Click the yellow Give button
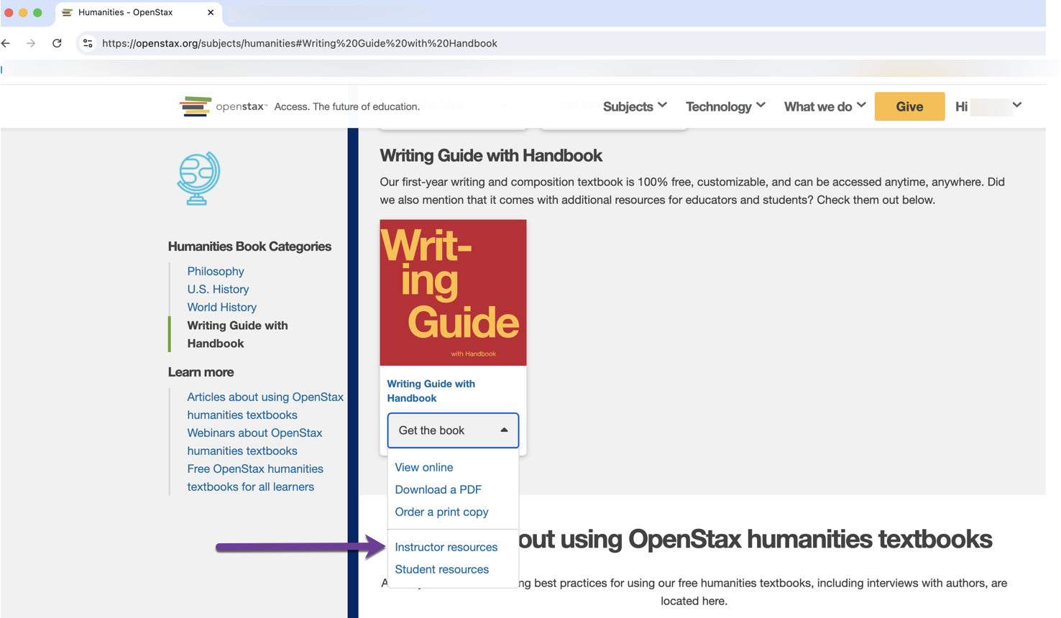 pos(909,106)
